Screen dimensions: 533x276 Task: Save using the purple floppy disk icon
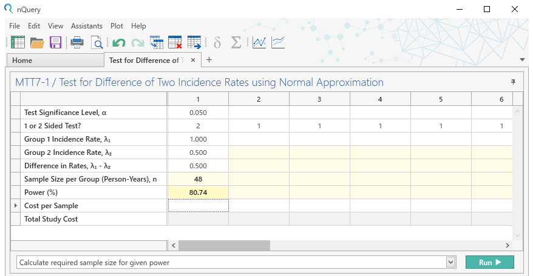pyautogui.click(x=56, y=42)
